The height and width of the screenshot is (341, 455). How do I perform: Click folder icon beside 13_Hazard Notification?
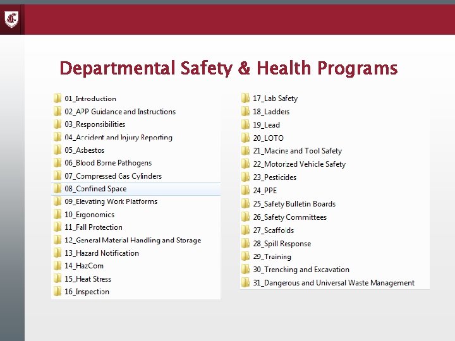58,253
